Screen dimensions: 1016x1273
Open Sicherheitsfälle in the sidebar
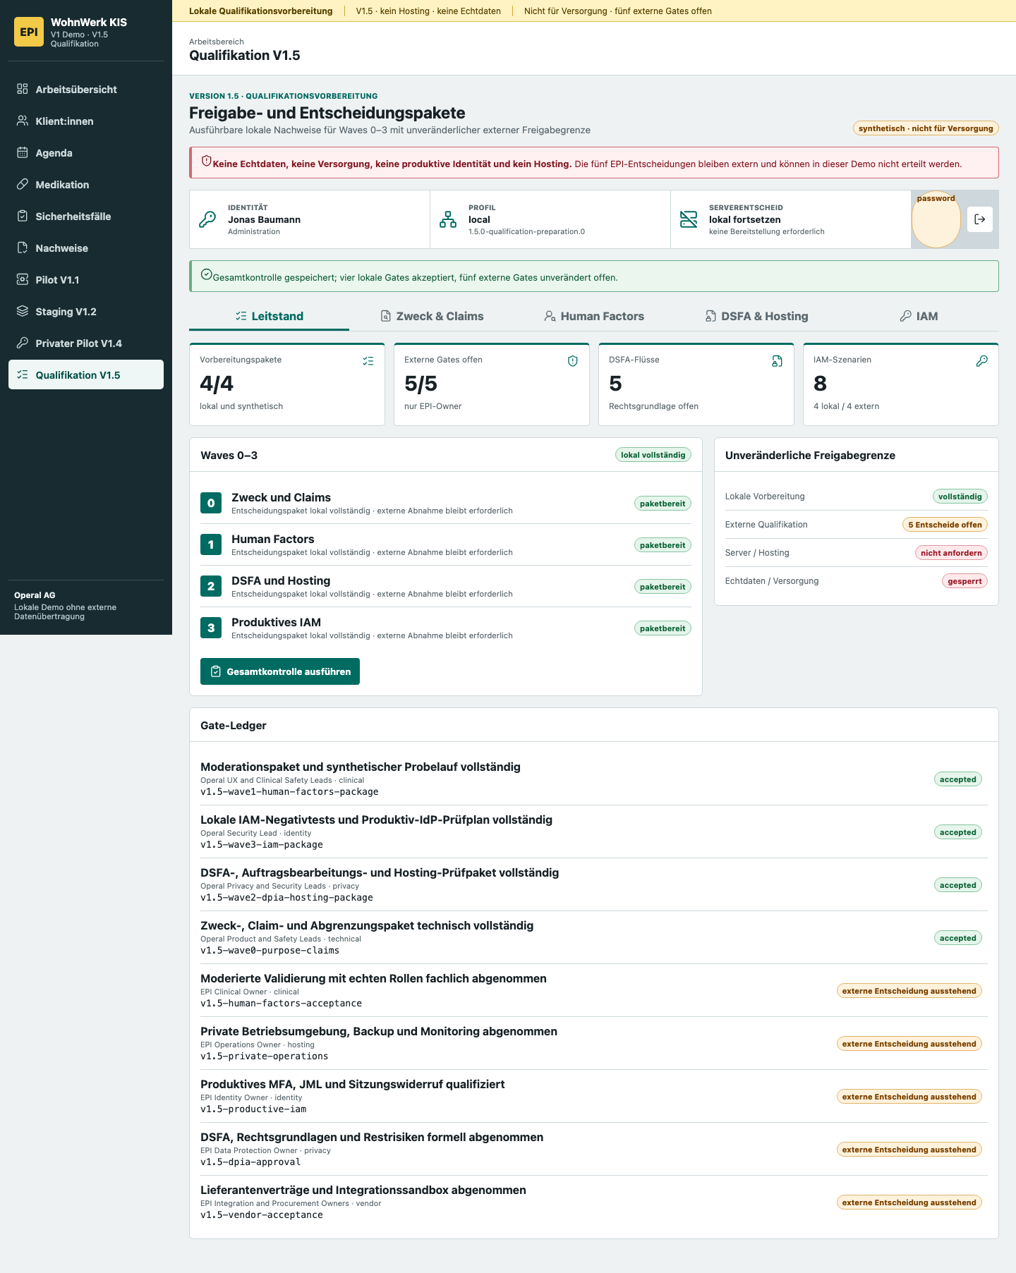86,217
